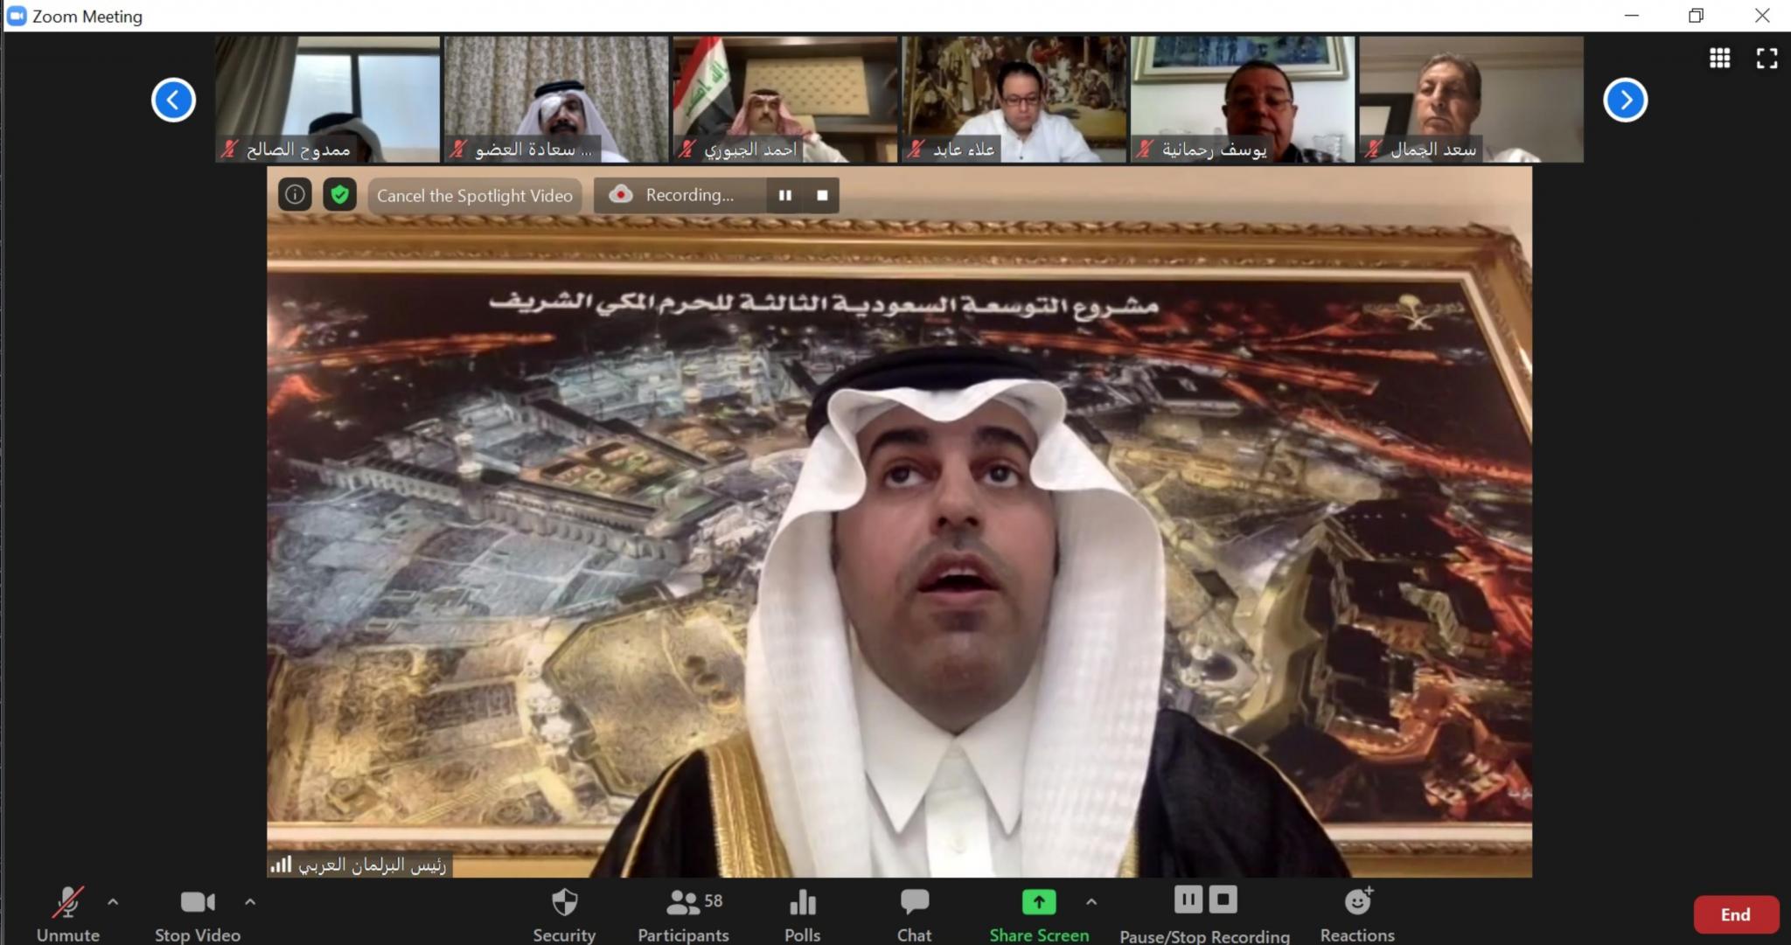Viewport: 1791px width, 945px height.
Task: Open the Chat panel
Action: point(914,914)
